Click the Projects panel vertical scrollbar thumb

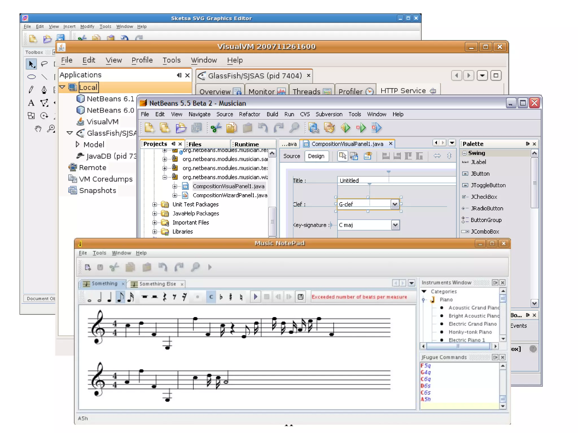coord(272,222)
